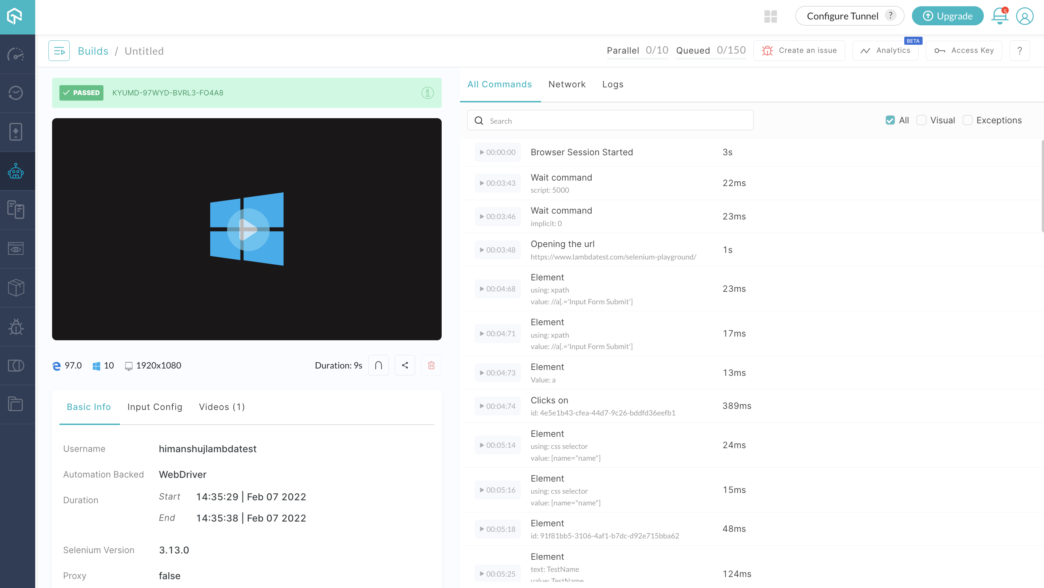The height and width of the screenshot is (588, 1044).
Task: Click the Upgrade button
Action: (x=948, y=16)
